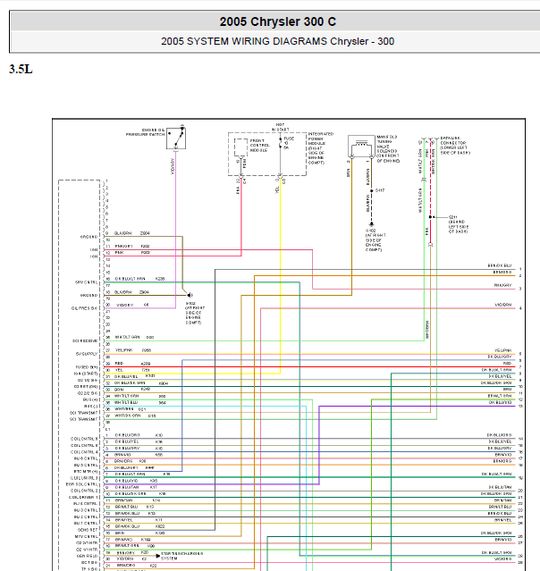Viewport: 540px width, 571px height.
Task: Click 'FRONT CONTROL MODULE' label
Action: pos(259,146)
